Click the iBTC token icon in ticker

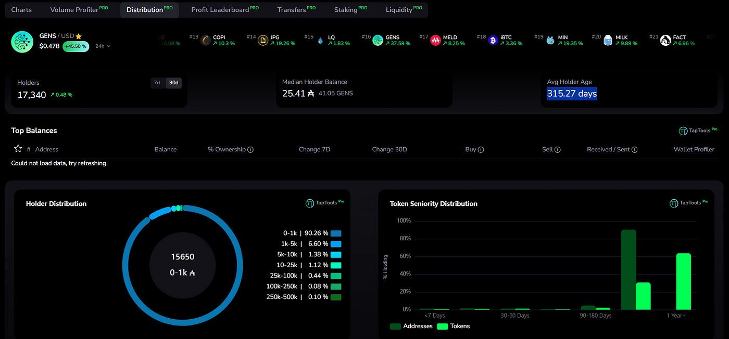493,40
